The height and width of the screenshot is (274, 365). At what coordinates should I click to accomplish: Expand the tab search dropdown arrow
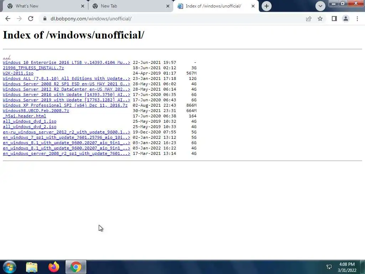(x=320, y=6)
